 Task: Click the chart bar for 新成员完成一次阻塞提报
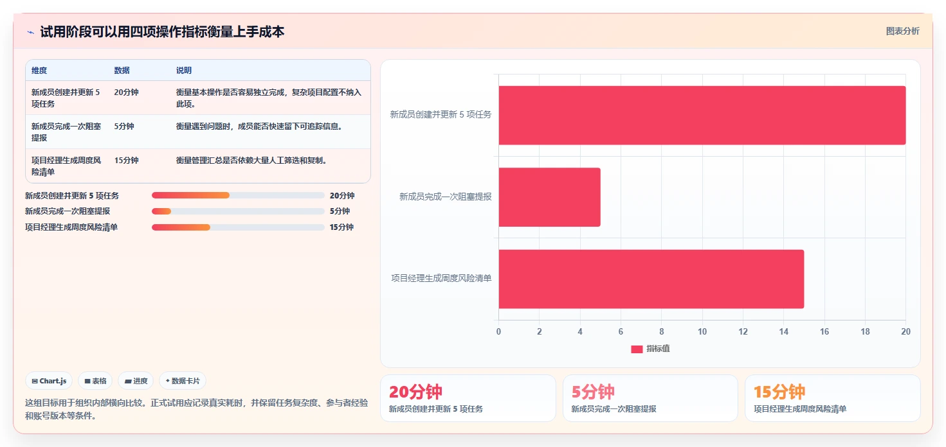pyautogui.click(x=549, y=197)
